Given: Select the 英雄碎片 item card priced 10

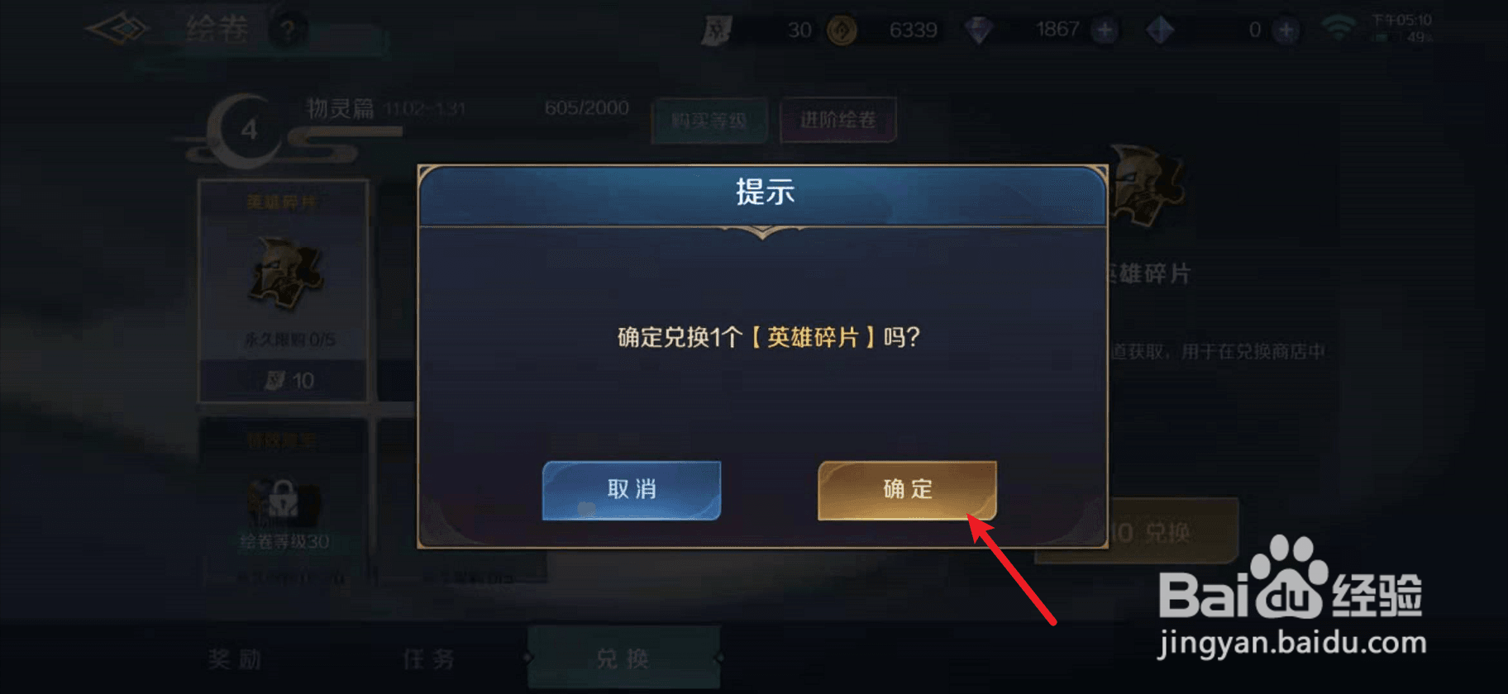Looking at the screenshot, I should pyautogui.click(x=283, y=291).
